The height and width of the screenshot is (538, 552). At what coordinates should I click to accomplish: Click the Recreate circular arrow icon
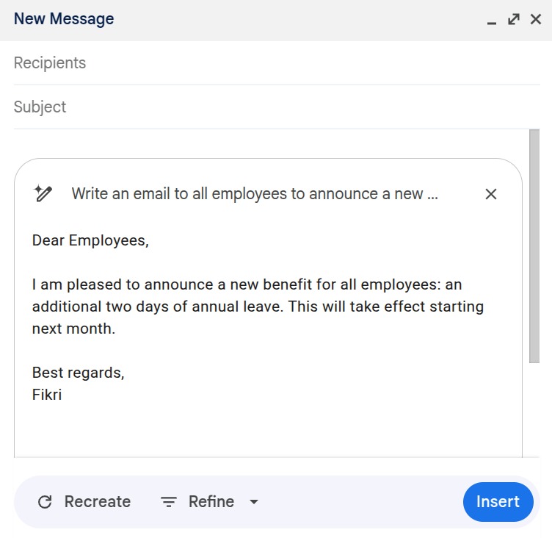coord(45,502)
